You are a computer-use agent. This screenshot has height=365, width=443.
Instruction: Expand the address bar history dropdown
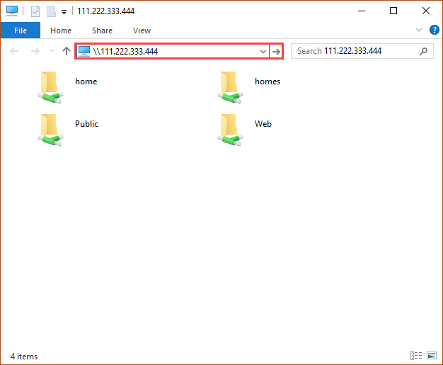tap(263, 52)
